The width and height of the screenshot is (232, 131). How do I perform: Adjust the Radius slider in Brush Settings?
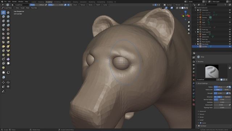220,87
